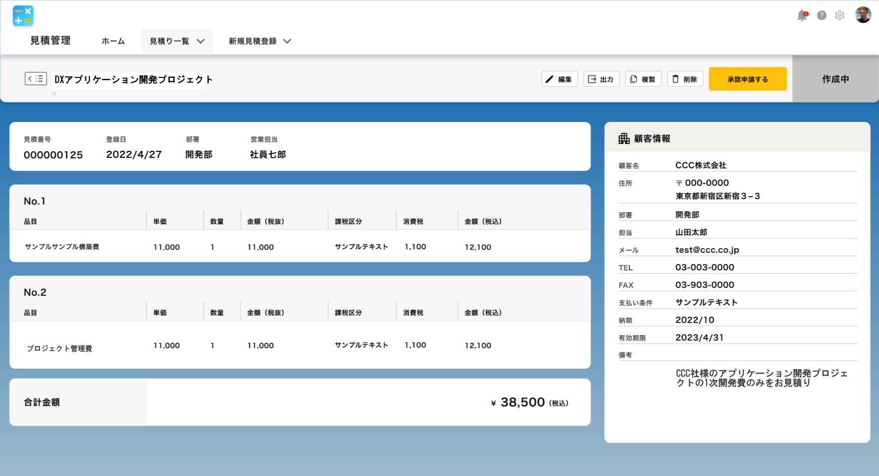The width and height of the screenshot is (879, 476).
Task: Expand the 見積り一覧 dropdown chevron
Action: [202, 41]
